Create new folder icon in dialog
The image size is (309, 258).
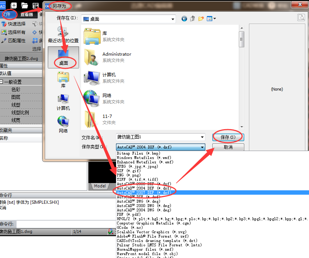tap(201, 19)
